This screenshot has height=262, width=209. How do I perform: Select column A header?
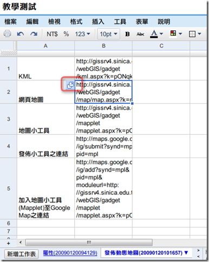[45, 46]
